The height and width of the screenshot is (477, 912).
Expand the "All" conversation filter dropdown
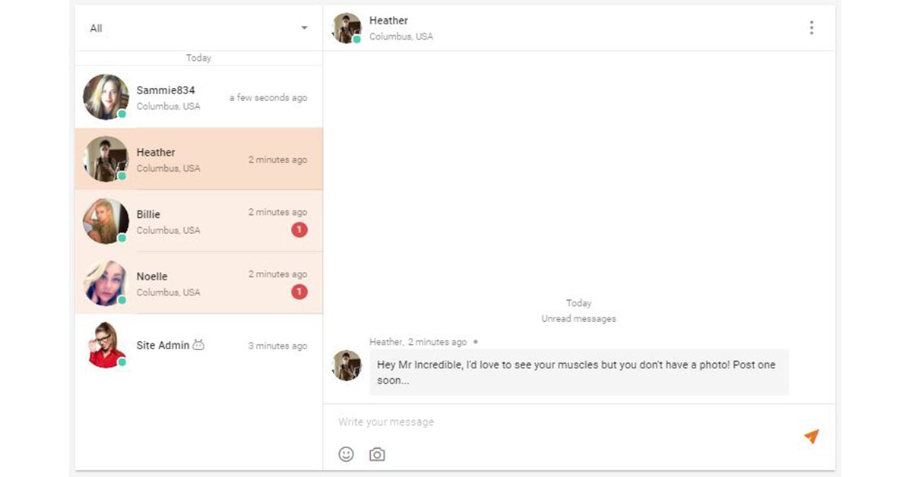coord(303,27)
